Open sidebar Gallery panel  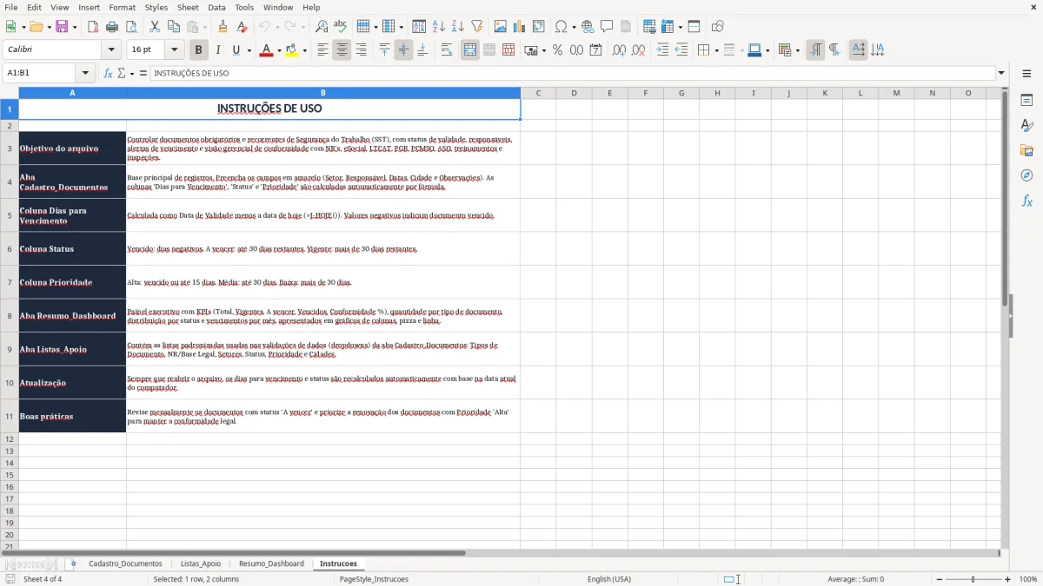coord(1026,150)
